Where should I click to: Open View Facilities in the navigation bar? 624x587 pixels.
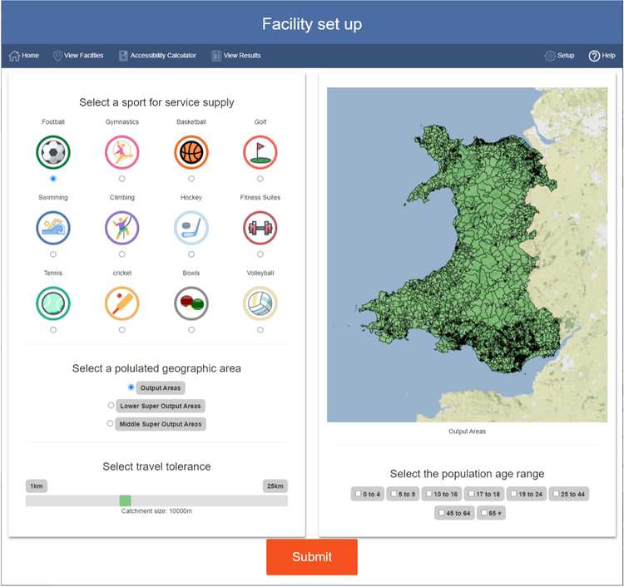pos(78,56)
